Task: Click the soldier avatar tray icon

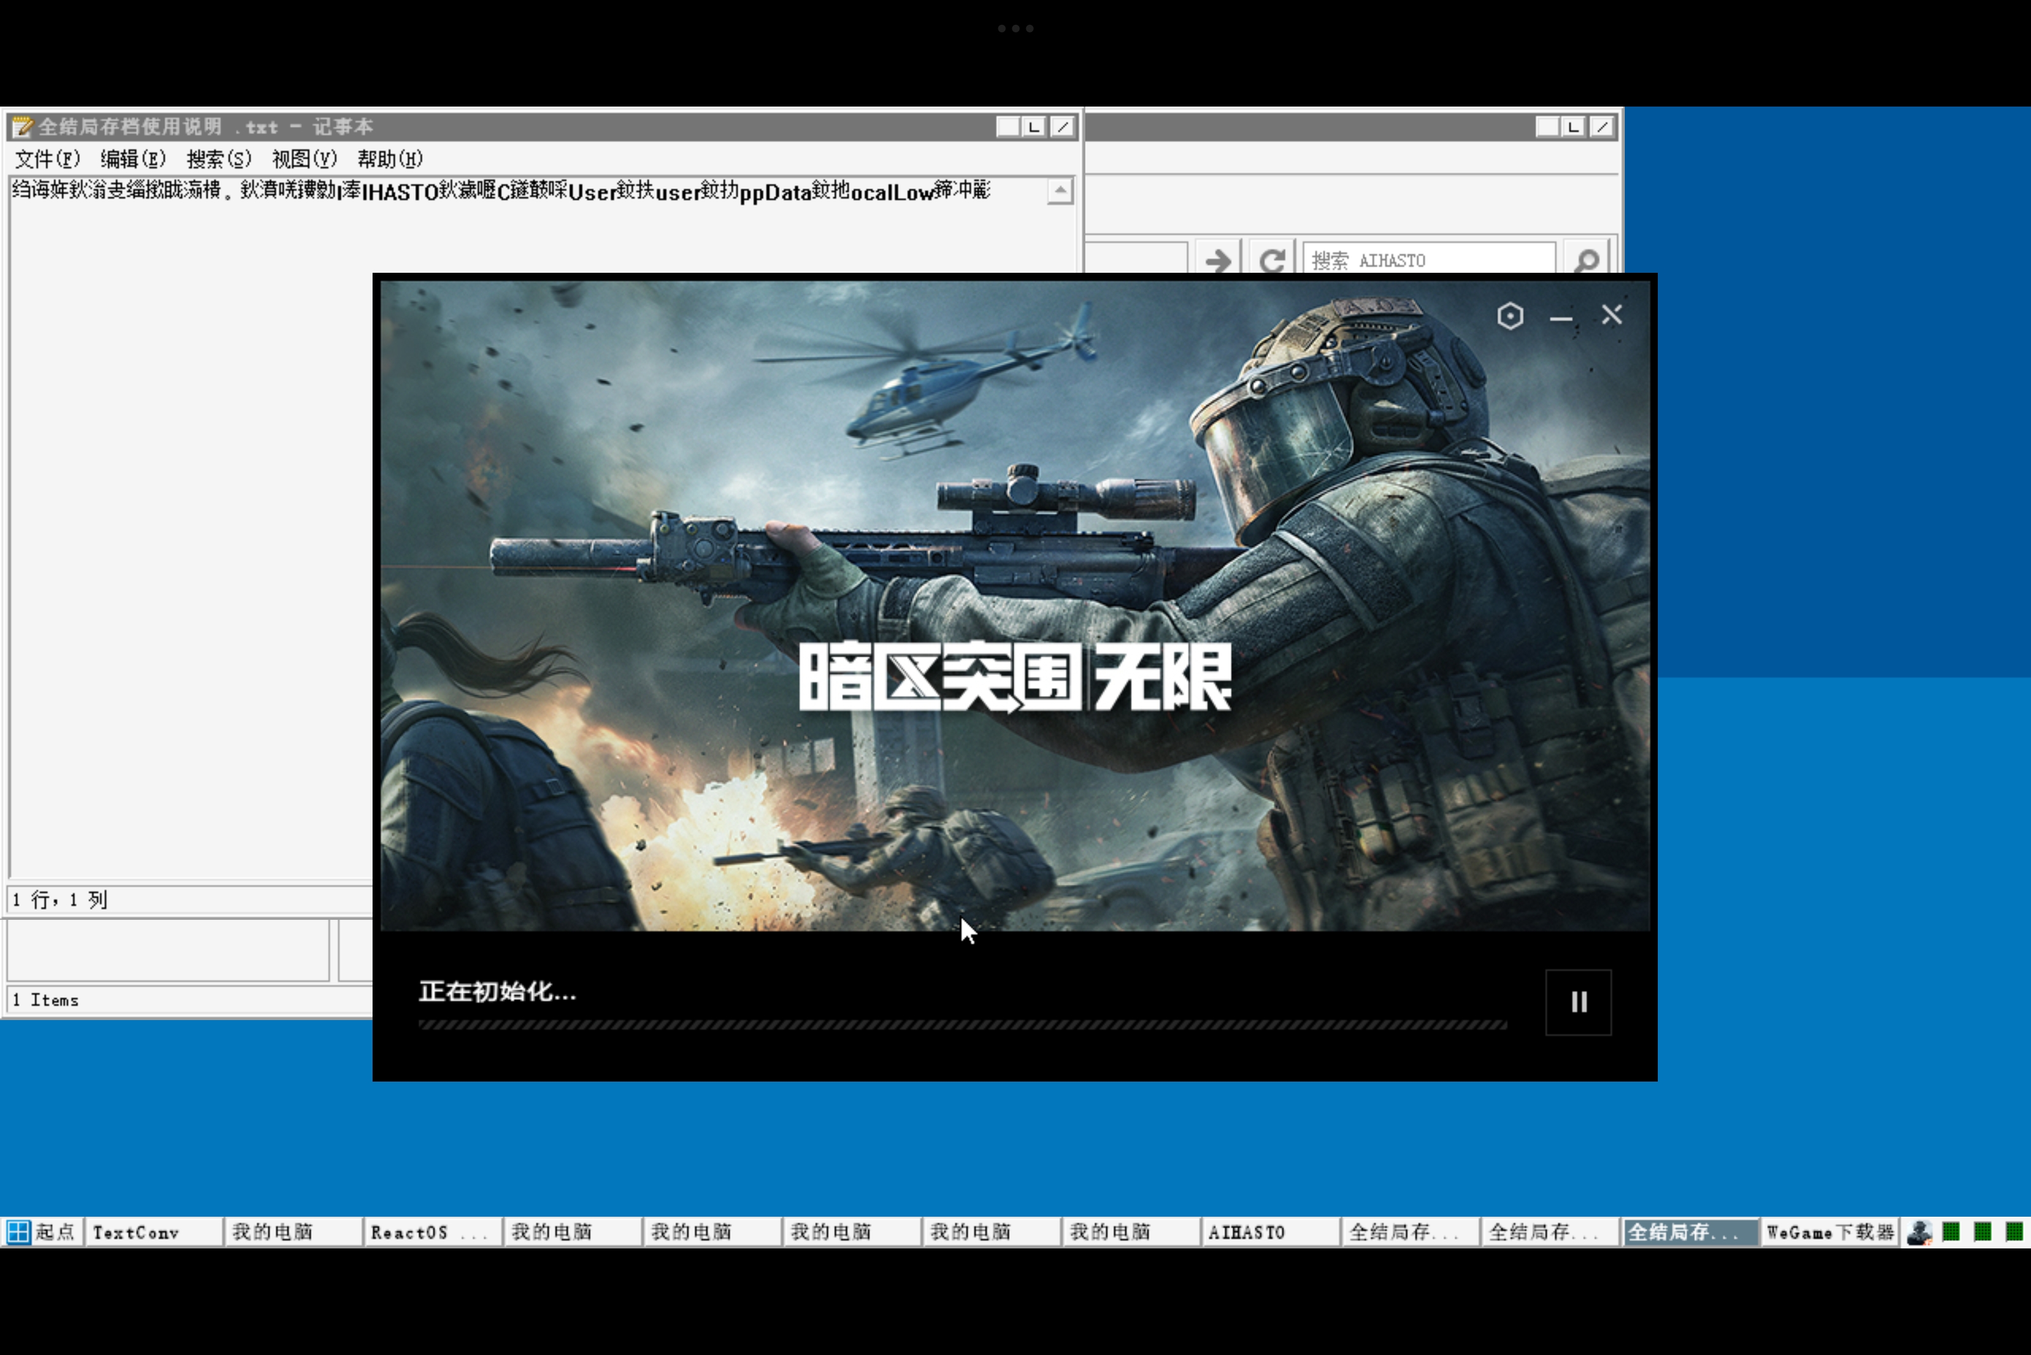Action: (1919, 1233)
